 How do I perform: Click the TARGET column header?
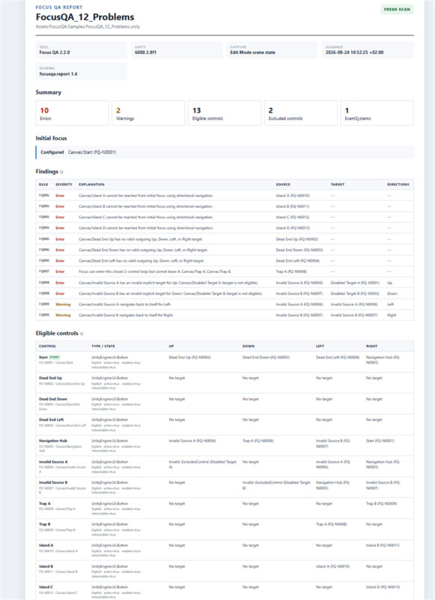click(x=338, y=184)
